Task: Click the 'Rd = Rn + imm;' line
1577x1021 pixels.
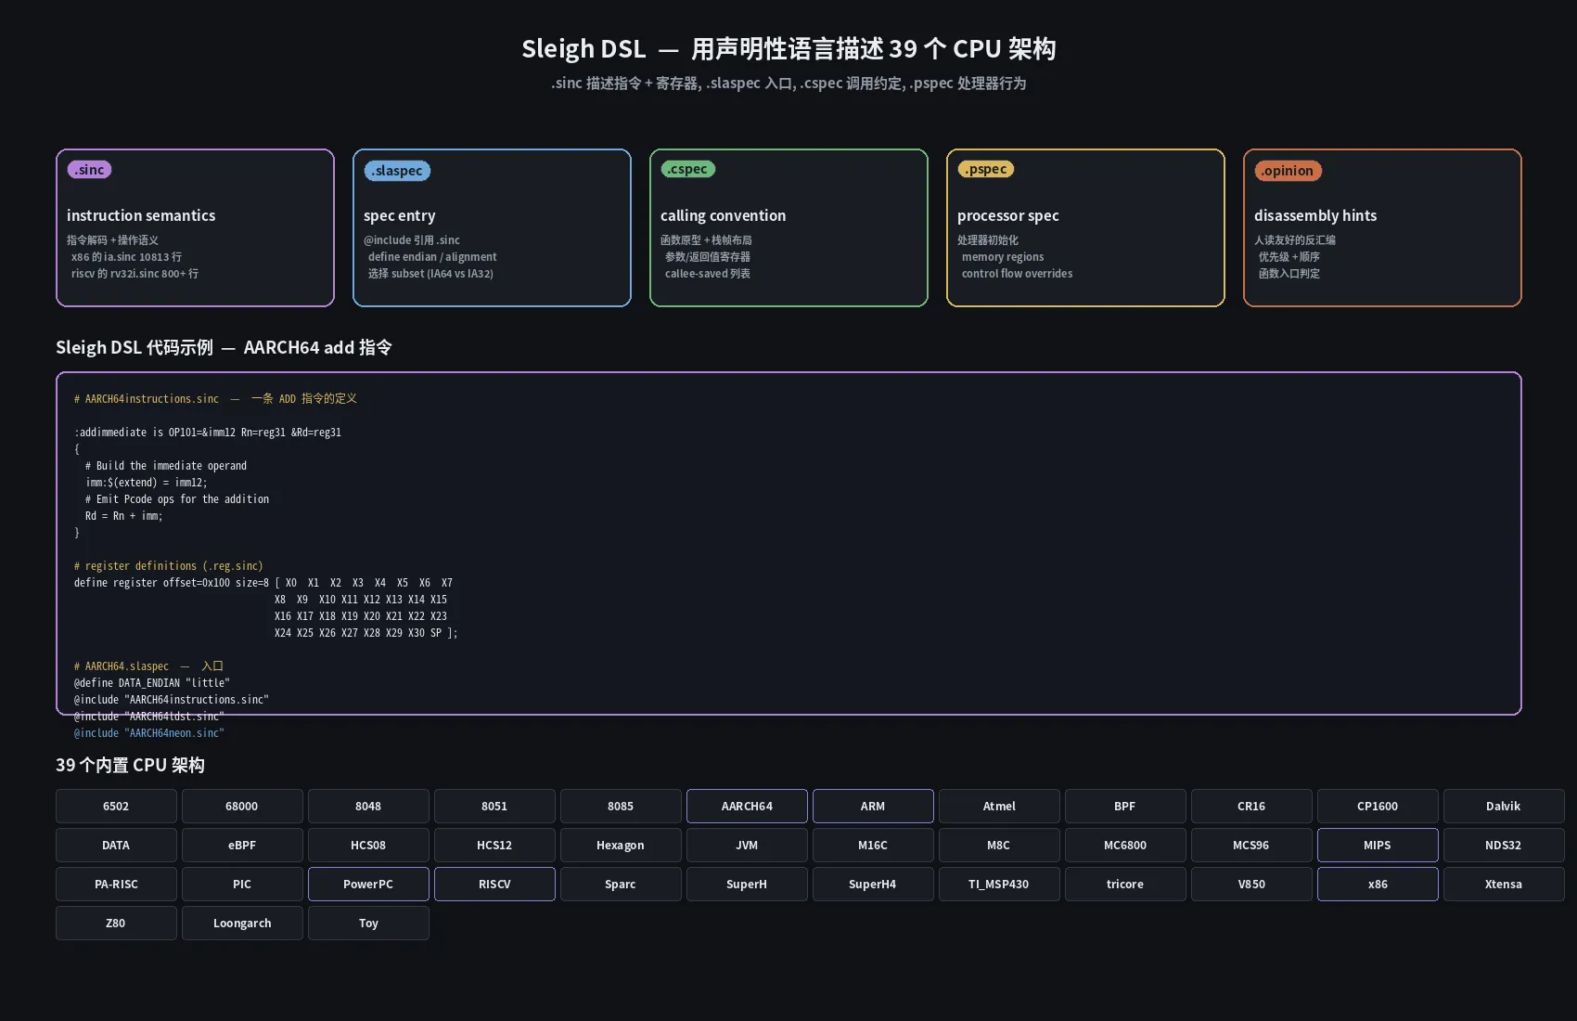Action: click(123, 516)
